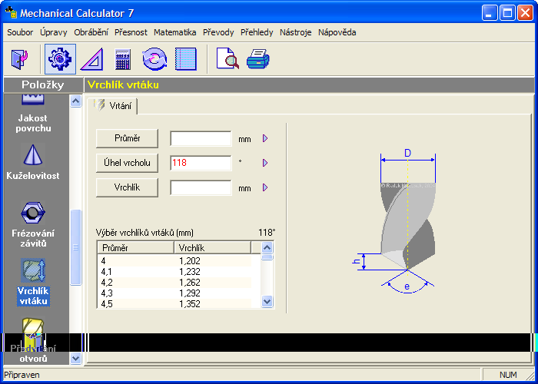Click the Průměr button
538x384 pixels.
pos(127,138)
